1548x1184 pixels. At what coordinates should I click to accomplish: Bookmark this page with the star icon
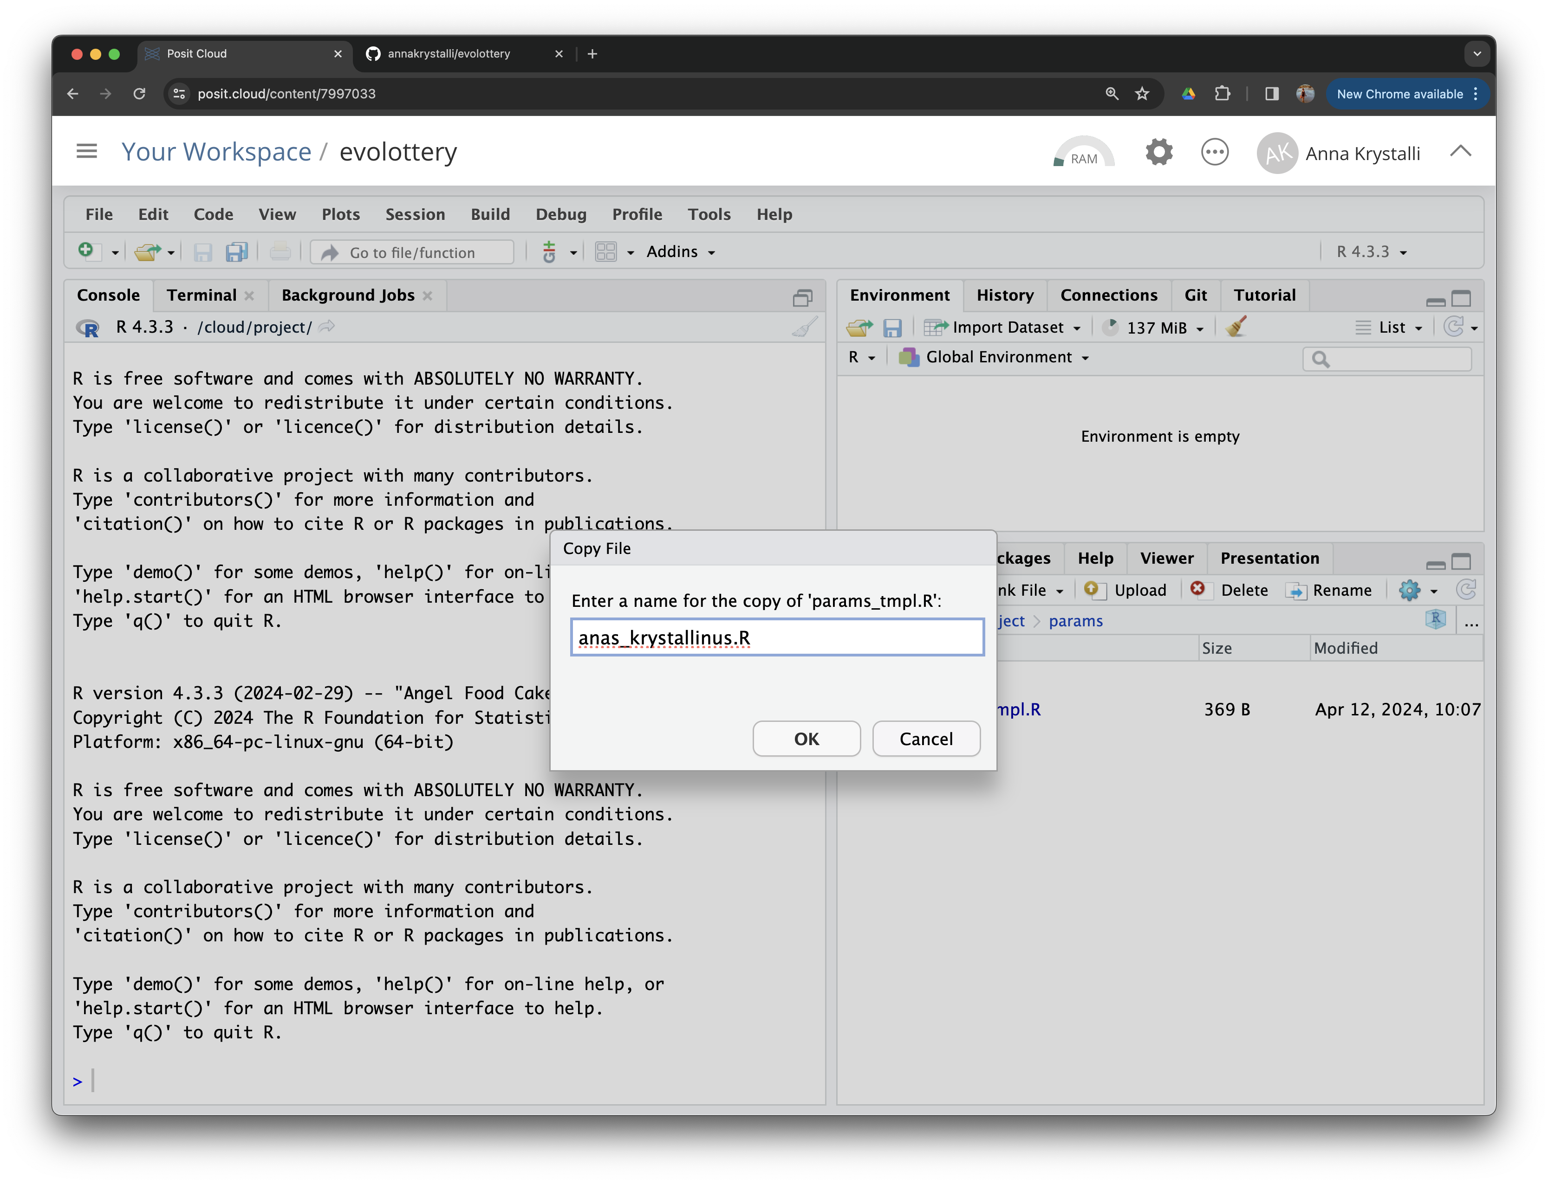[x=1143, y=94]
